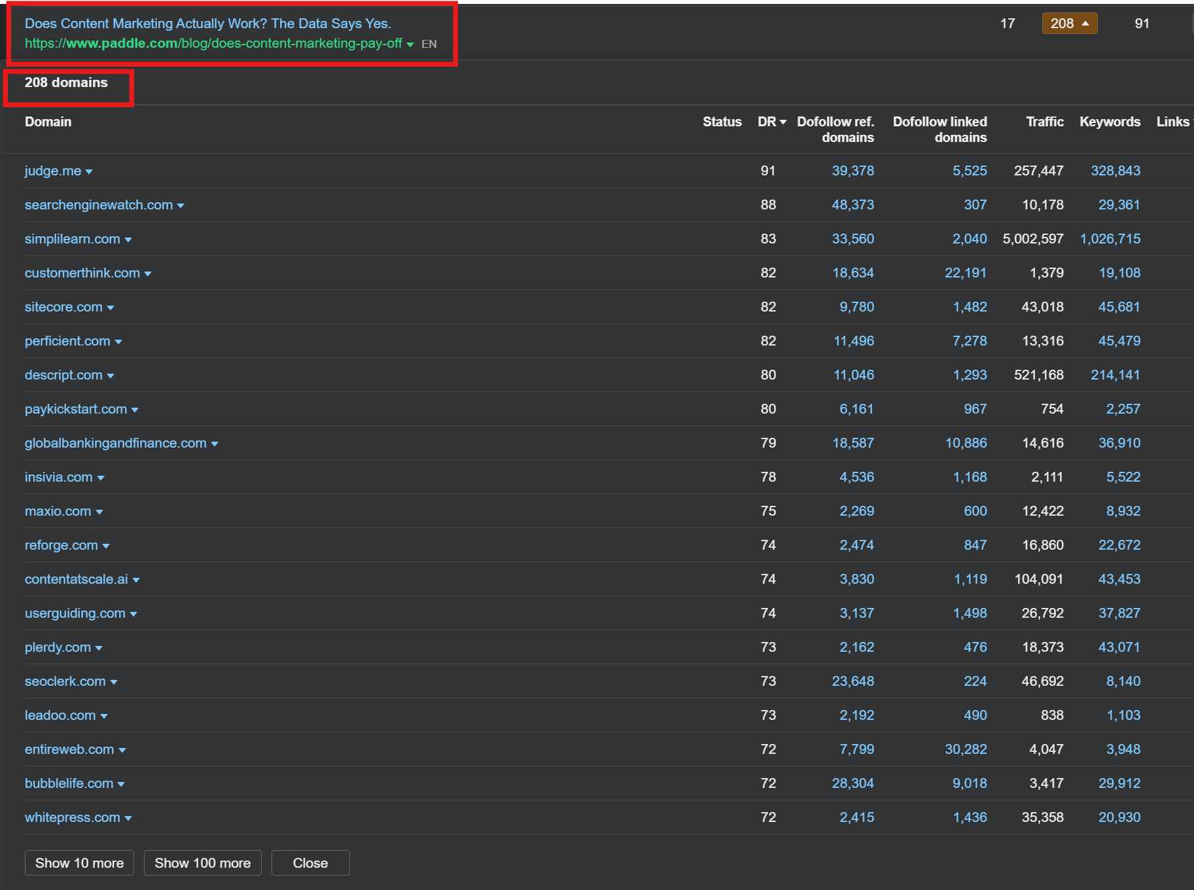The height and width of the screenshot is (890, 1194).
Task: Open insivia.com keywords 5,522
Action: (1123, 477)
